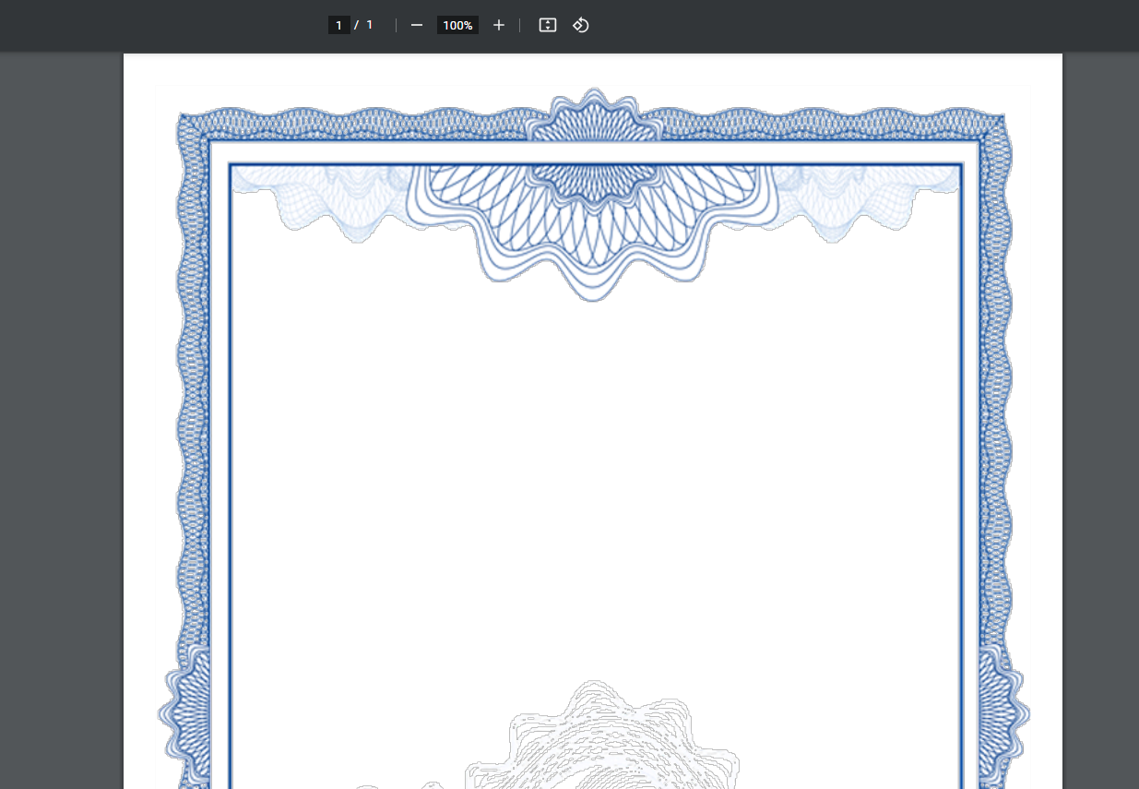The height and width of the screenshot is (789, 1139).
Task: Toggle the fit to page icon
Action: (548, 25)
